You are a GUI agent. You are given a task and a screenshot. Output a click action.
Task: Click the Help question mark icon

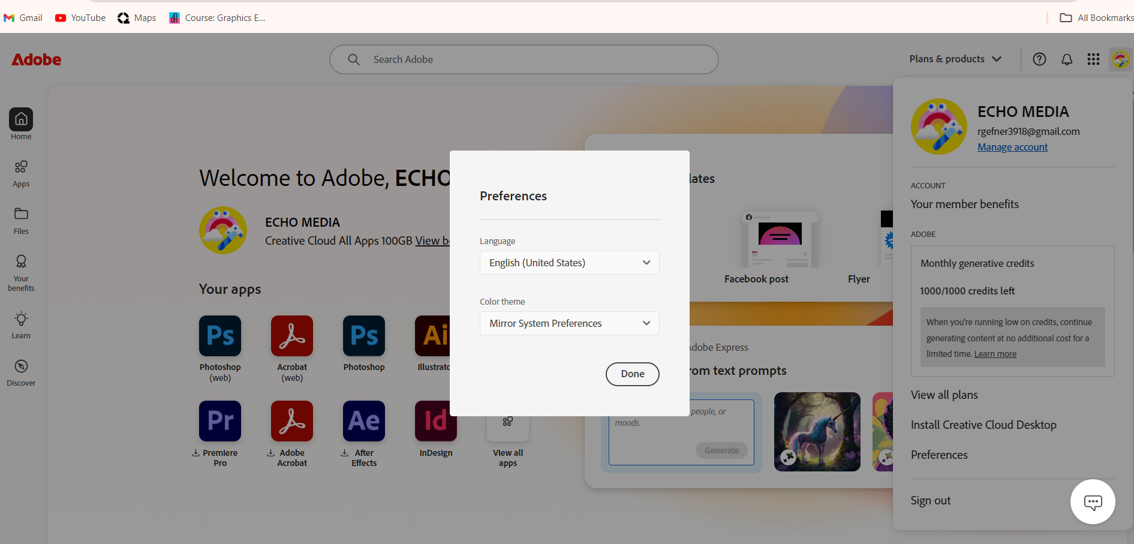[1039, 59]
